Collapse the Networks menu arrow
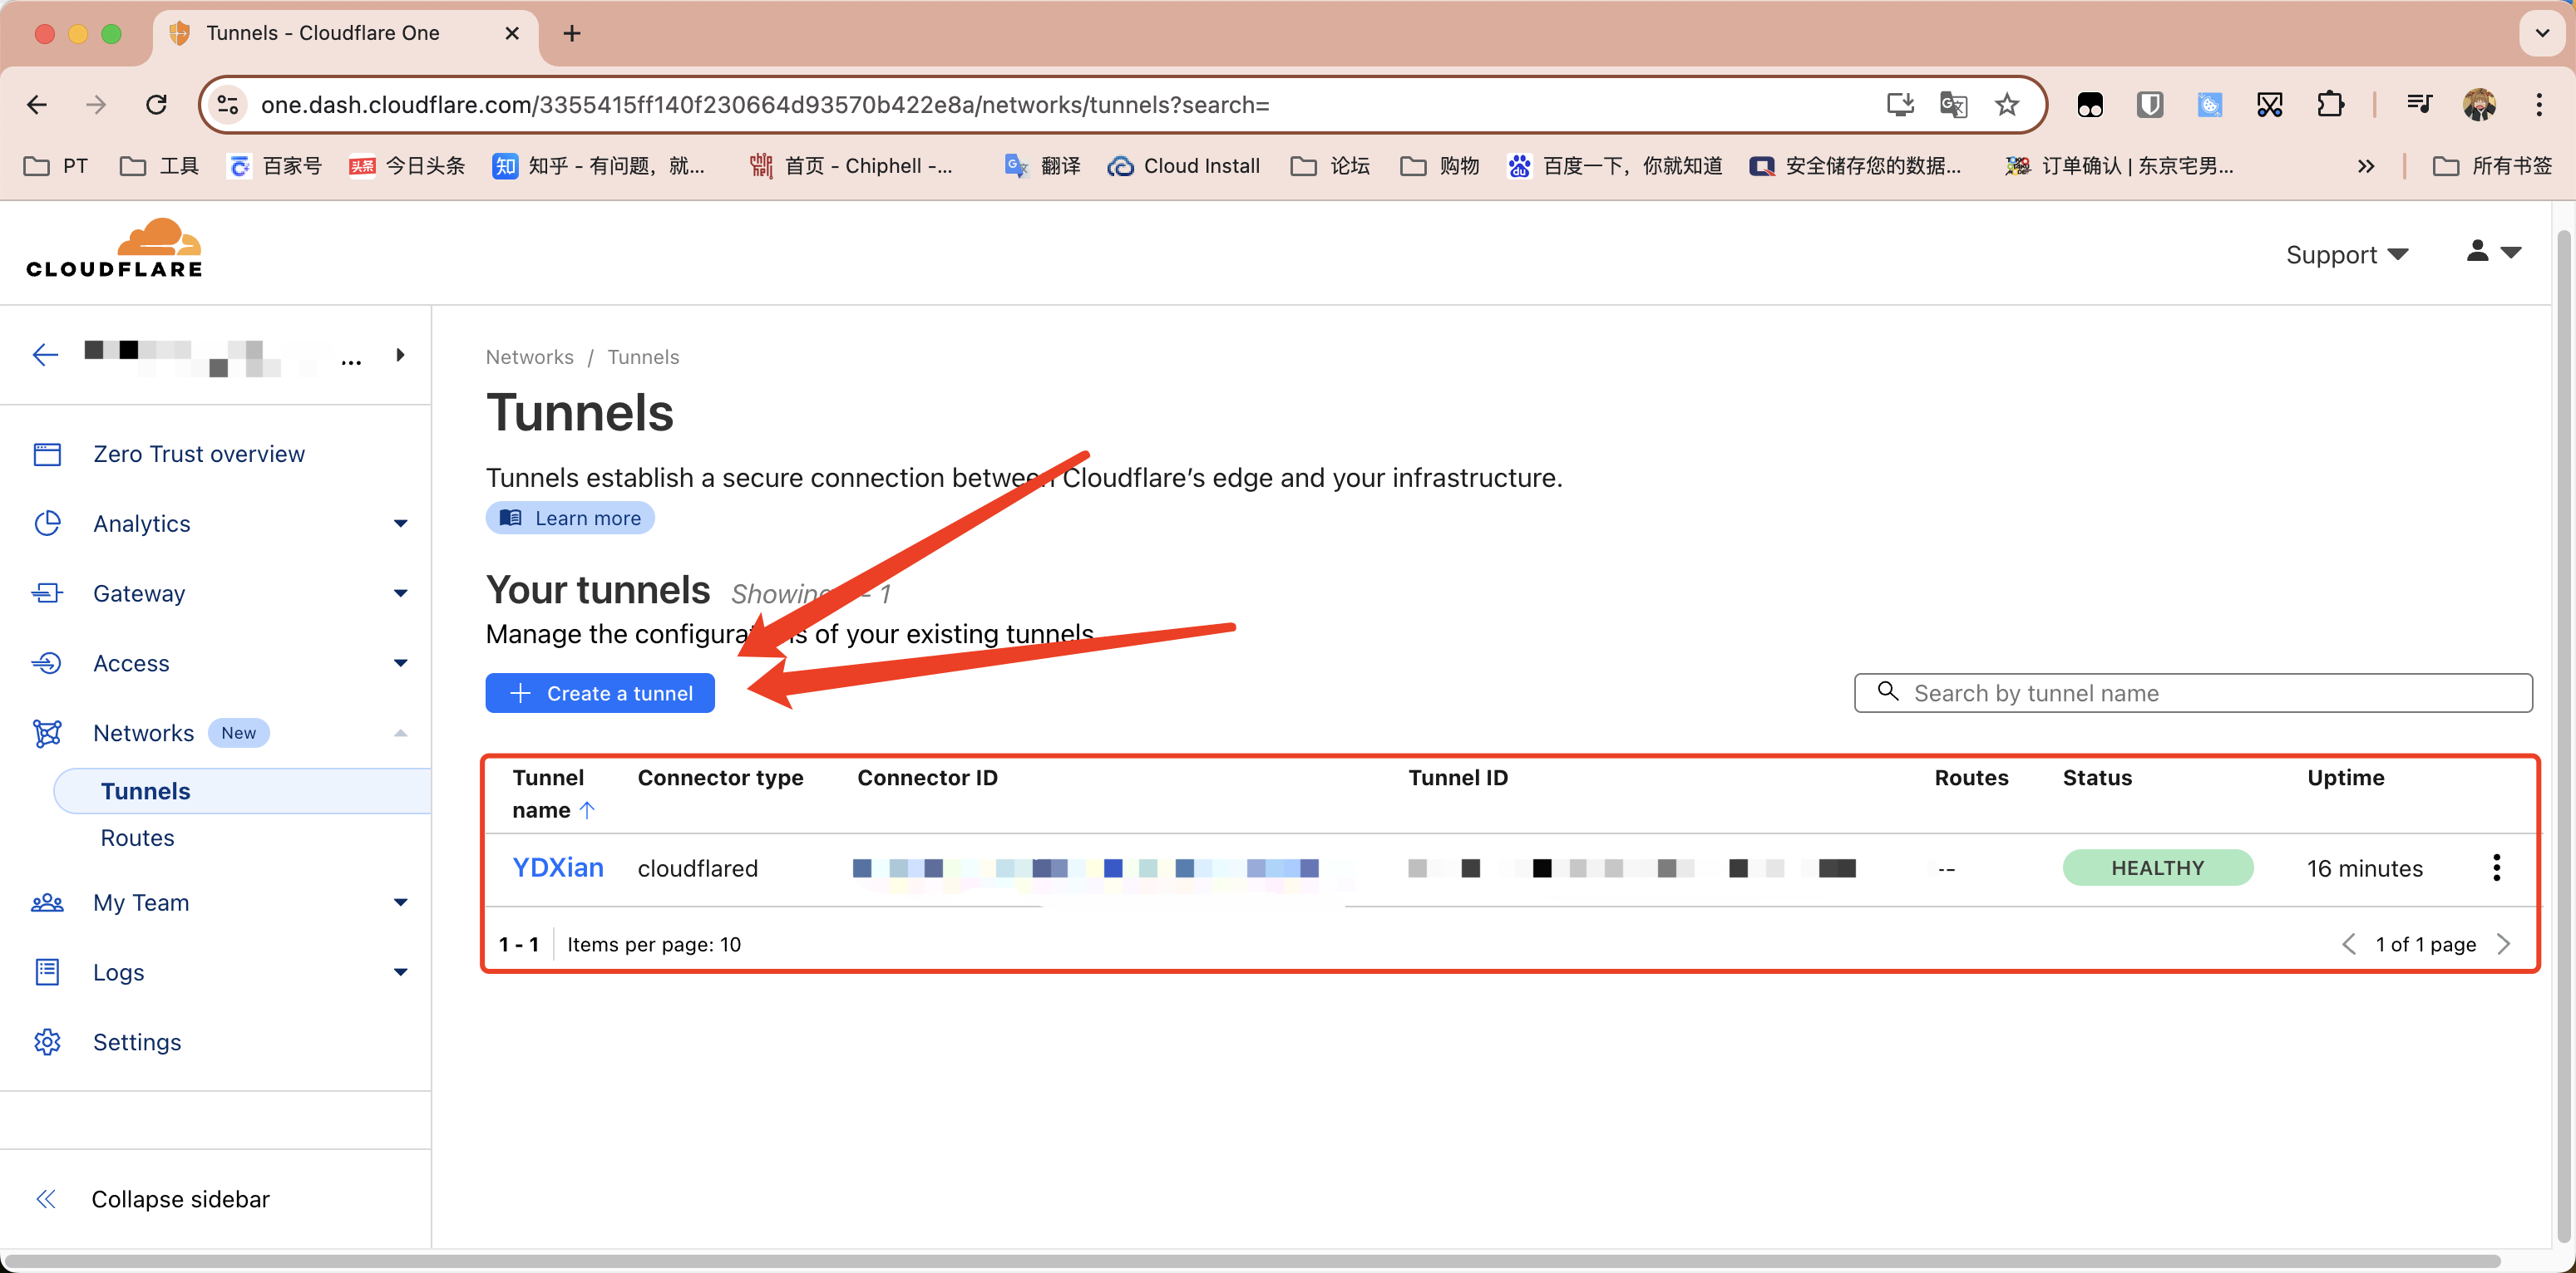 (400, 734)
